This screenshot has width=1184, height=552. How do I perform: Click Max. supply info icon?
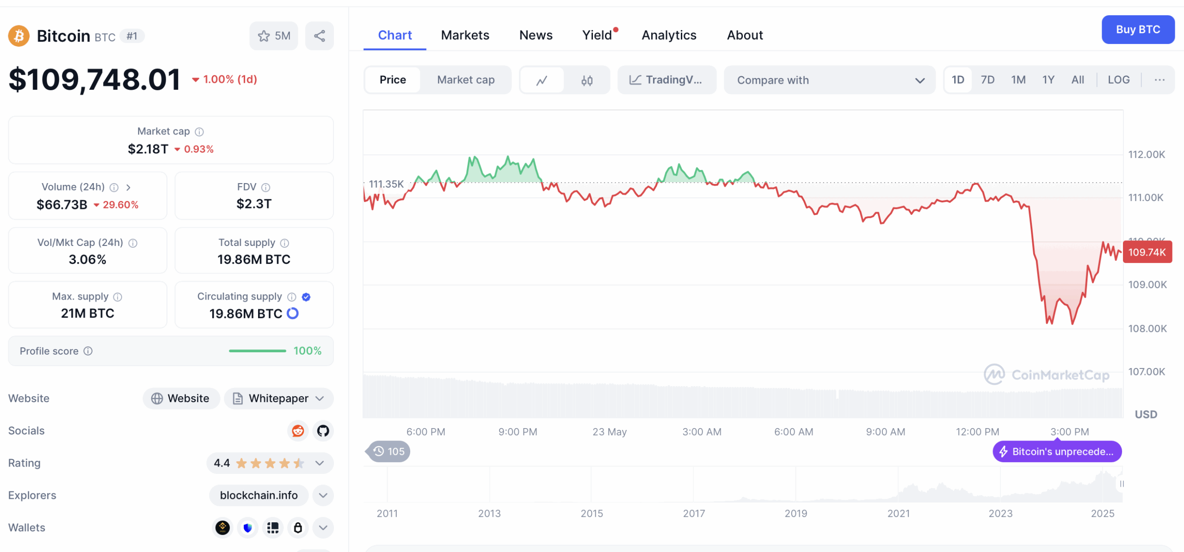[x=117, y=297]
